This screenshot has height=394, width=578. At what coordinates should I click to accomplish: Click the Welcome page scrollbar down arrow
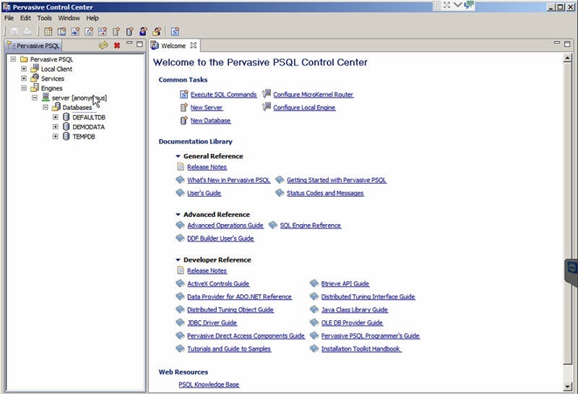[568, 387]
